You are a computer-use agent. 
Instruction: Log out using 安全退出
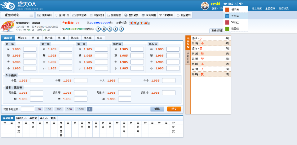coord(183,15)
